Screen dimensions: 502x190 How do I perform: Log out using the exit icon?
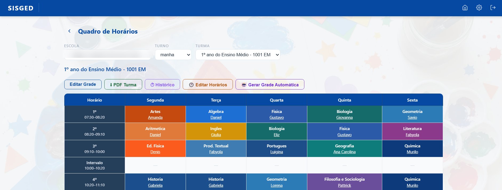point(493,8)
